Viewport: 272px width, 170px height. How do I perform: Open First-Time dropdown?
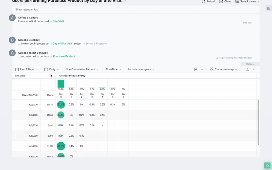point(114,69)
